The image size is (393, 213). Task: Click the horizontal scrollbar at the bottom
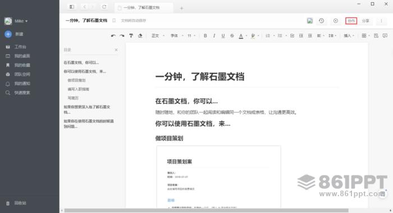(206, 211)
